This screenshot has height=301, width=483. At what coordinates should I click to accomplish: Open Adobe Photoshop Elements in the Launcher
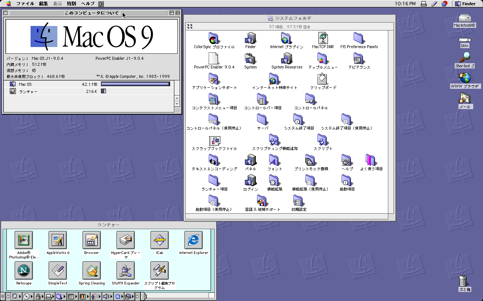[x=24, y=240]
